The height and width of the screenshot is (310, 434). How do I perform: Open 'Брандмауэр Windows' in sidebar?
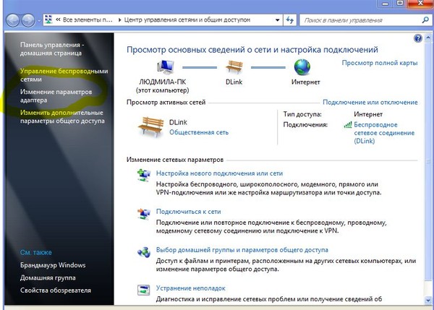(53, 265)
